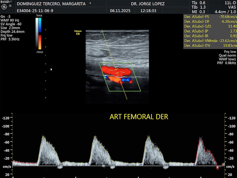Click the PRF 5.5kHz parameter
This screenshot has width=237, height=178.
coord(10,39)
